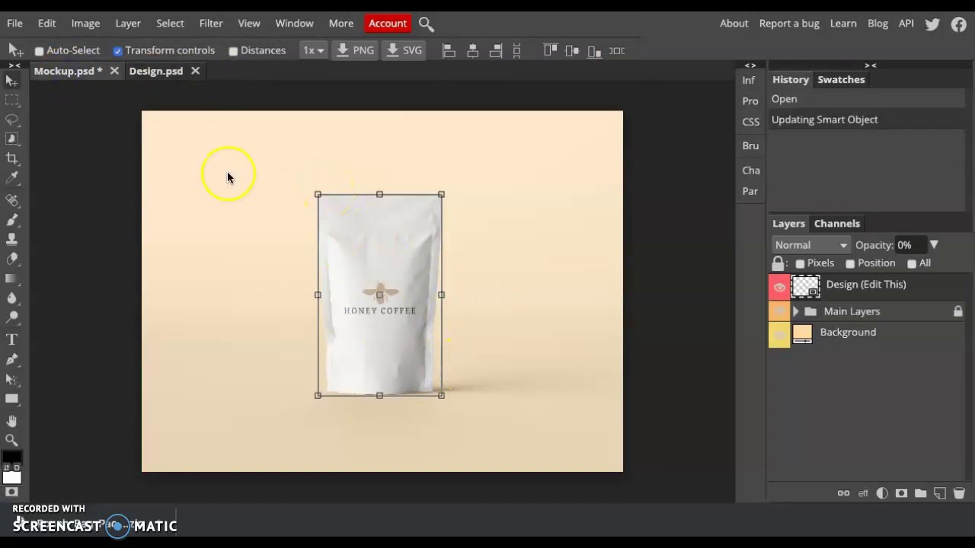The image size is (975, 548).
Task: Check the lock Pixels checkbox
Action: (x=800, y=263)
